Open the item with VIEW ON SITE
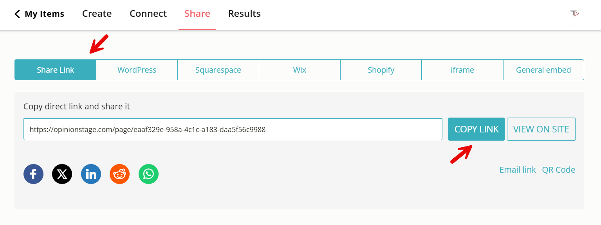This screenshot has height=225, width=601. click(541, 129)
